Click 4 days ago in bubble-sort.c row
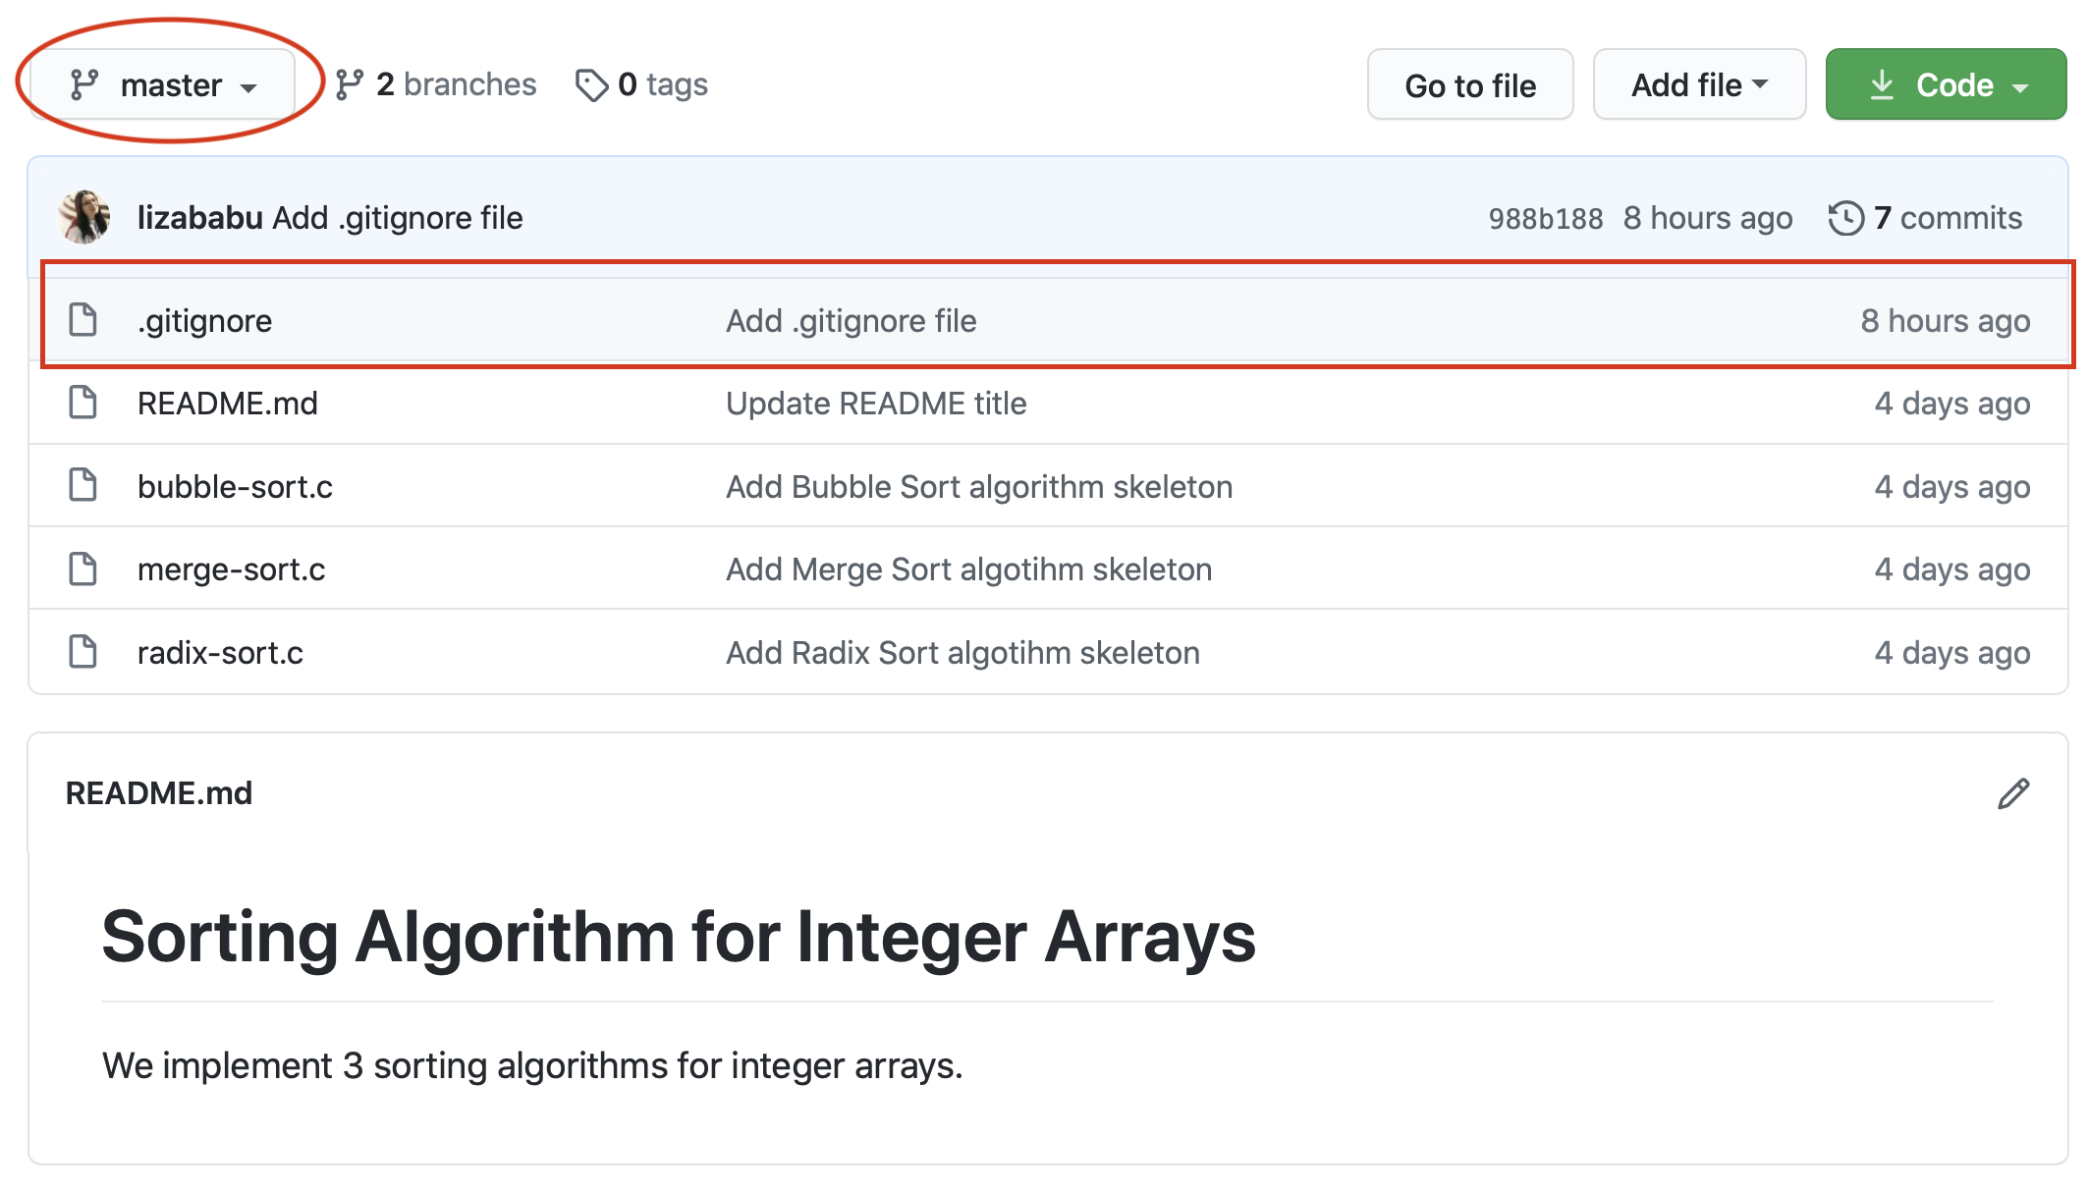 (1951, 487)
